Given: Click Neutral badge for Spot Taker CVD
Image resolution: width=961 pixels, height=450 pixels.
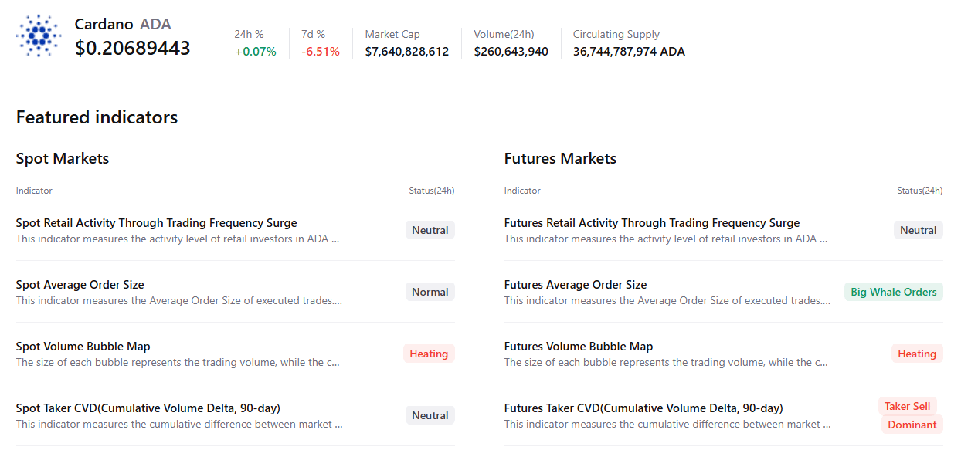Looking at the screenshot, I should click(430, 415).
